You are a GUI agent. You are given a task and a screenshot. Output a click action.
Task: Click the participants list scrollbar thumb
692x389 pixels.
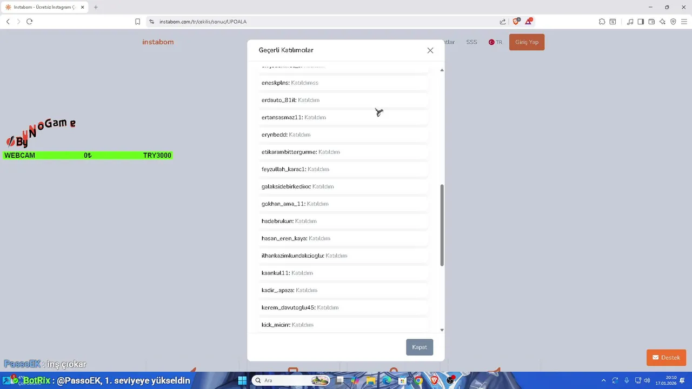pos(442,225)
